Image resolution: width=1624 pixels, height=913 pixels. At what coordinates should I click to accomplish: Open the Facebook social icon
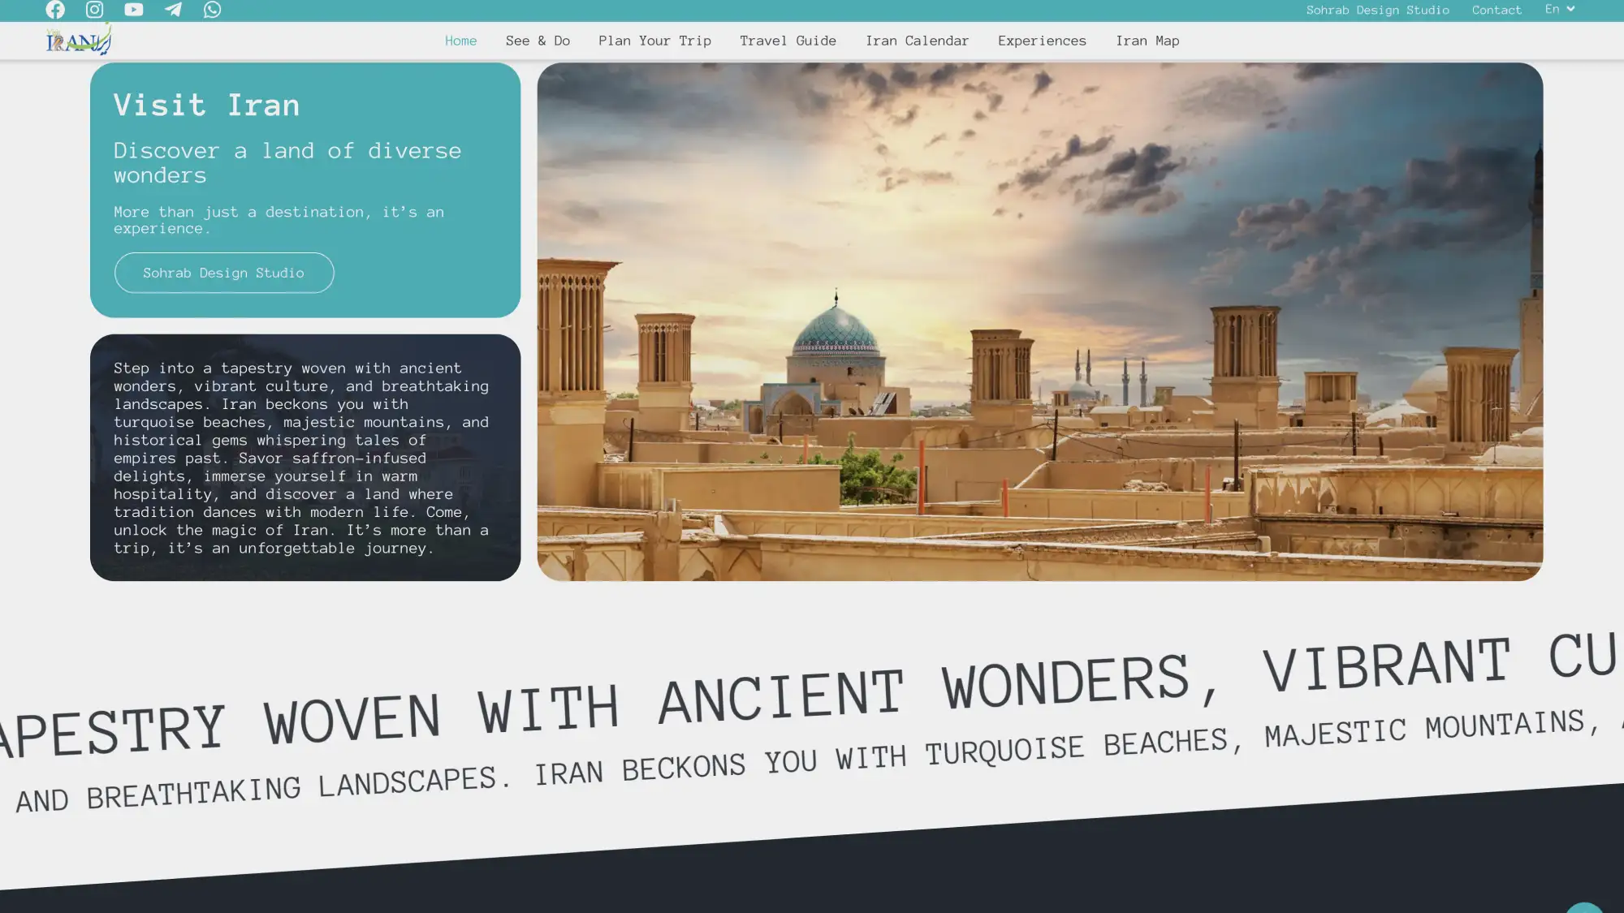(x=55, y=10)
